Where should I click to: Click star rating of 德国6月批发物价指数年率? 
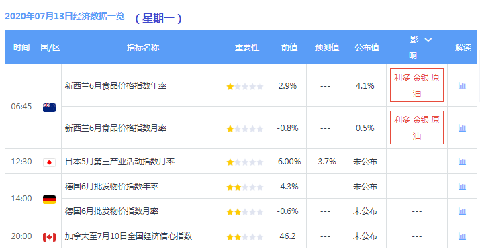click(x=244, y=187)
